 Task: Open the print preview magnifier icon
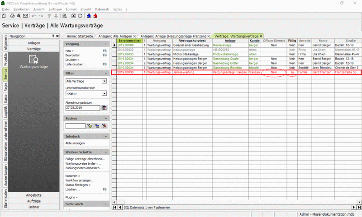point(19,16)
